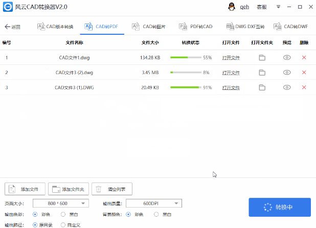Click the 转换状态 column header

(190, 42)
